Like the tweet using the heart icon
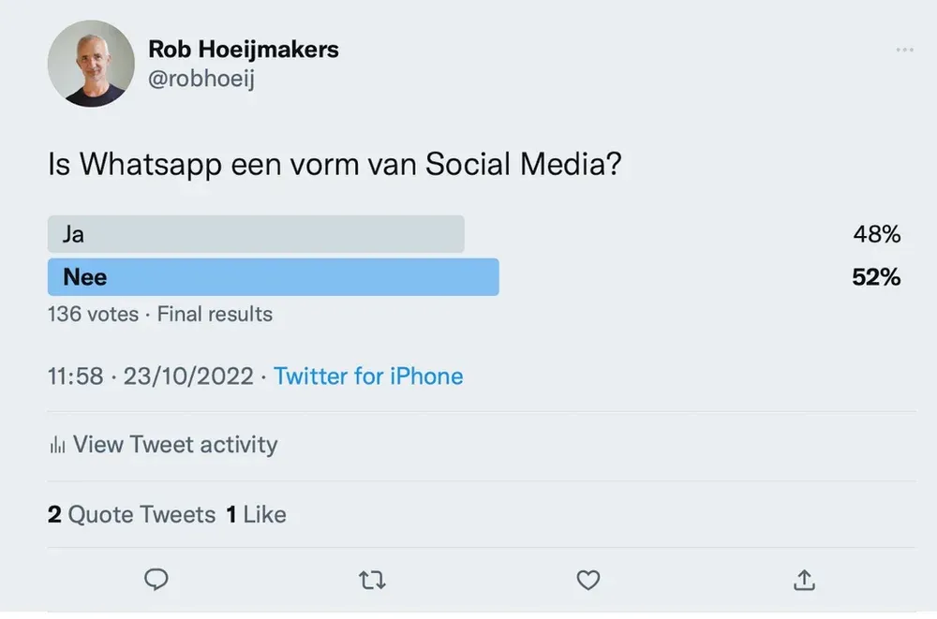This screenshot has width=937, height=619. pyautogui.click(x=587, y=580)
